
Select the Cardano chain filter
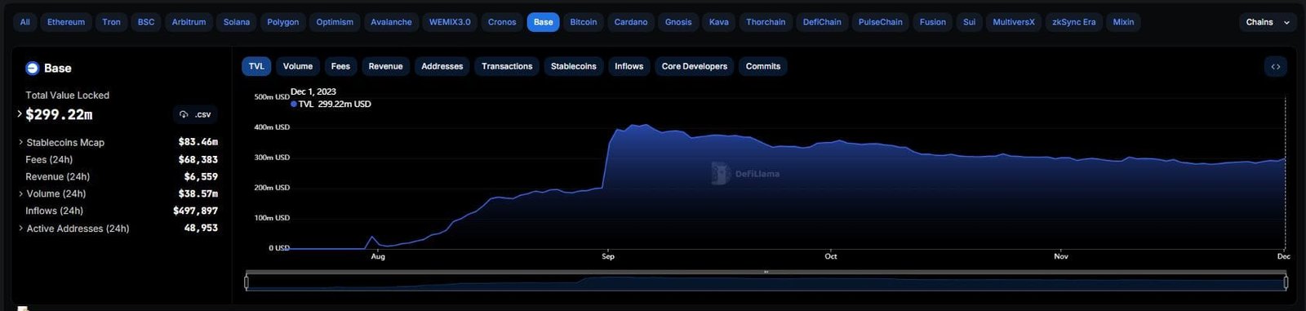click(631, 22)
